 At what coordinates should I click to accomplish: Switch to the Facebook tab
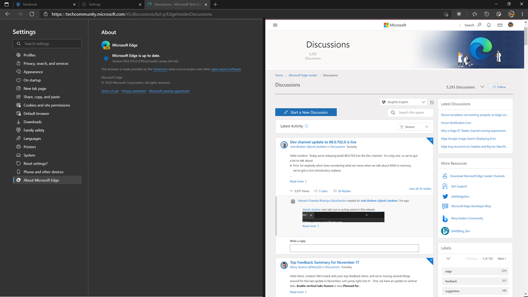[45, 4]
